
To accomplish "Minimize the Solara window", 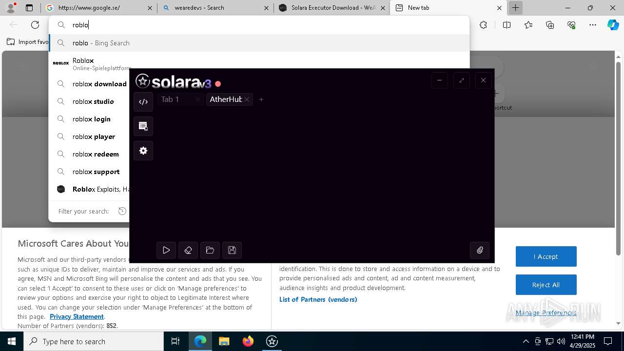I will tap(439, 80).
